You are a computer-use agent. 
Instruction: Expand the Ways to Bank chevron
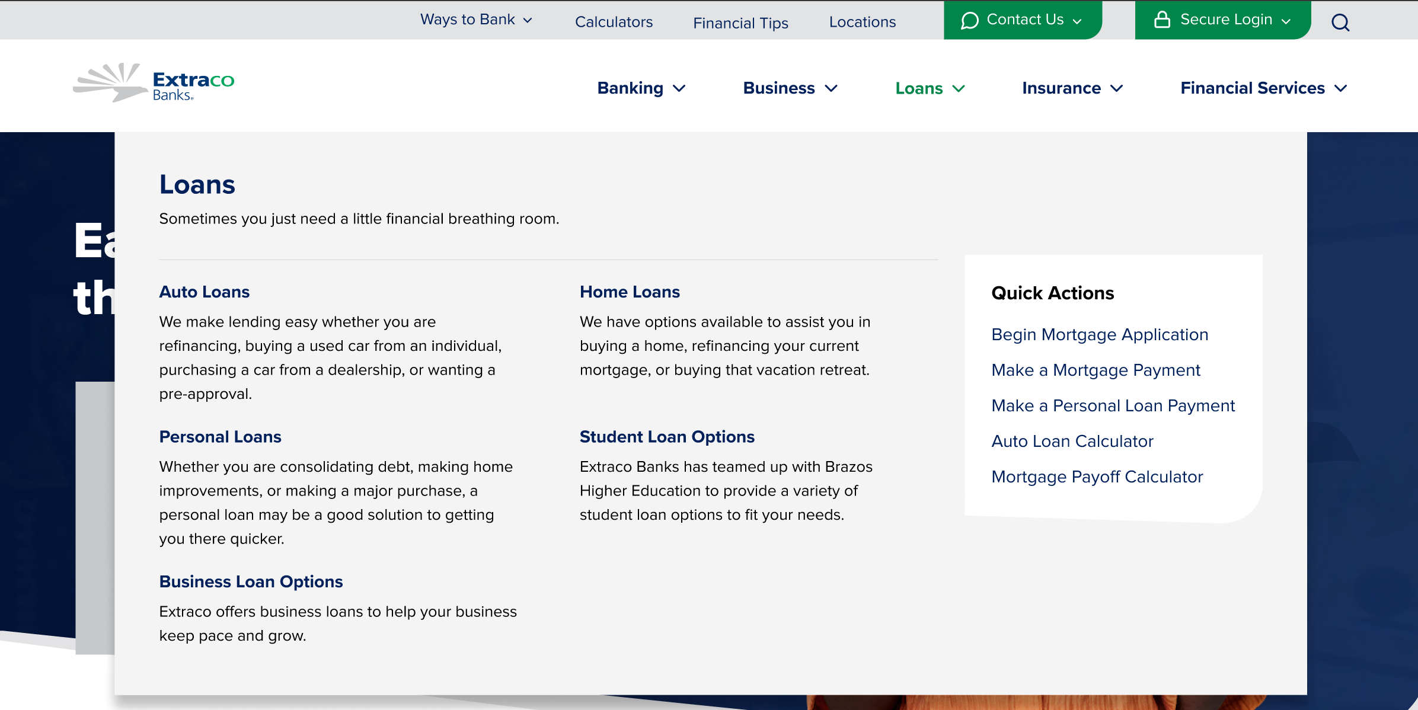(528, 21)
